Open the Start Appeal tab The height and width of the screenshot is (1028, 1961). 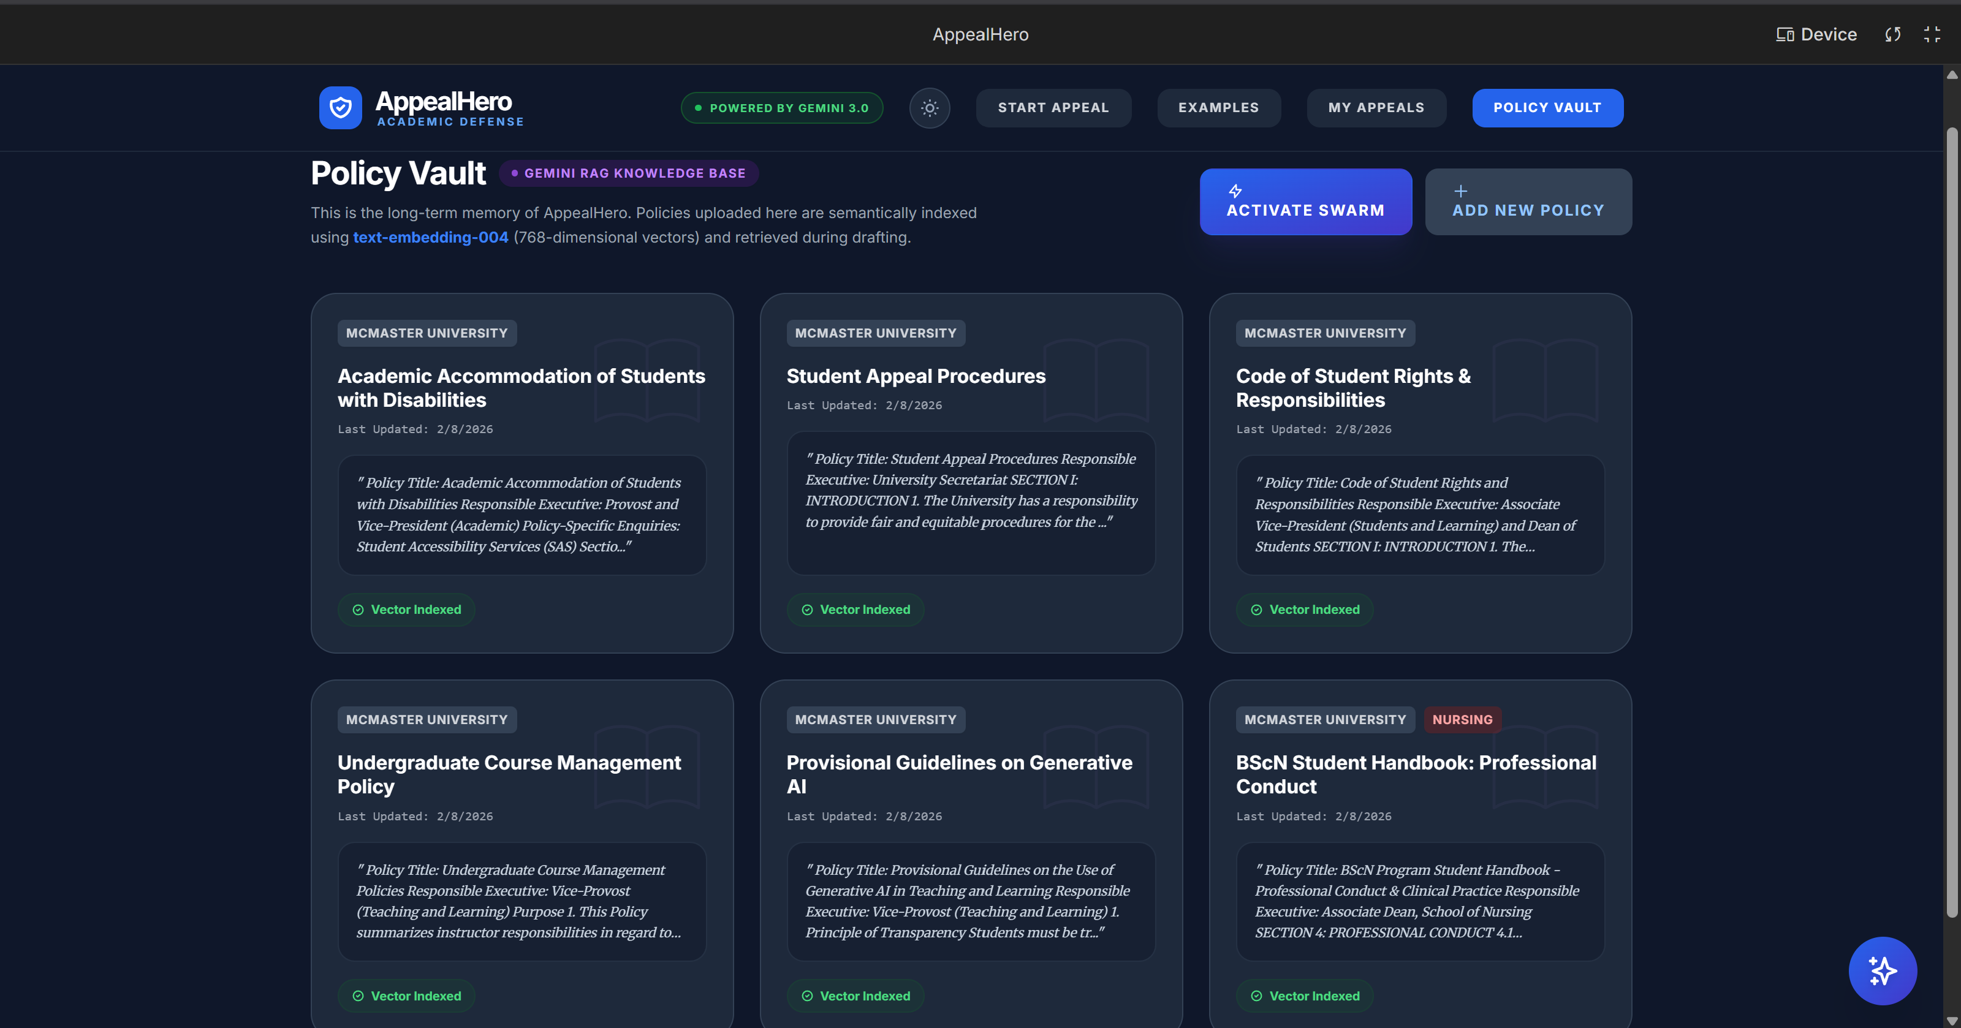(1053, 107)
